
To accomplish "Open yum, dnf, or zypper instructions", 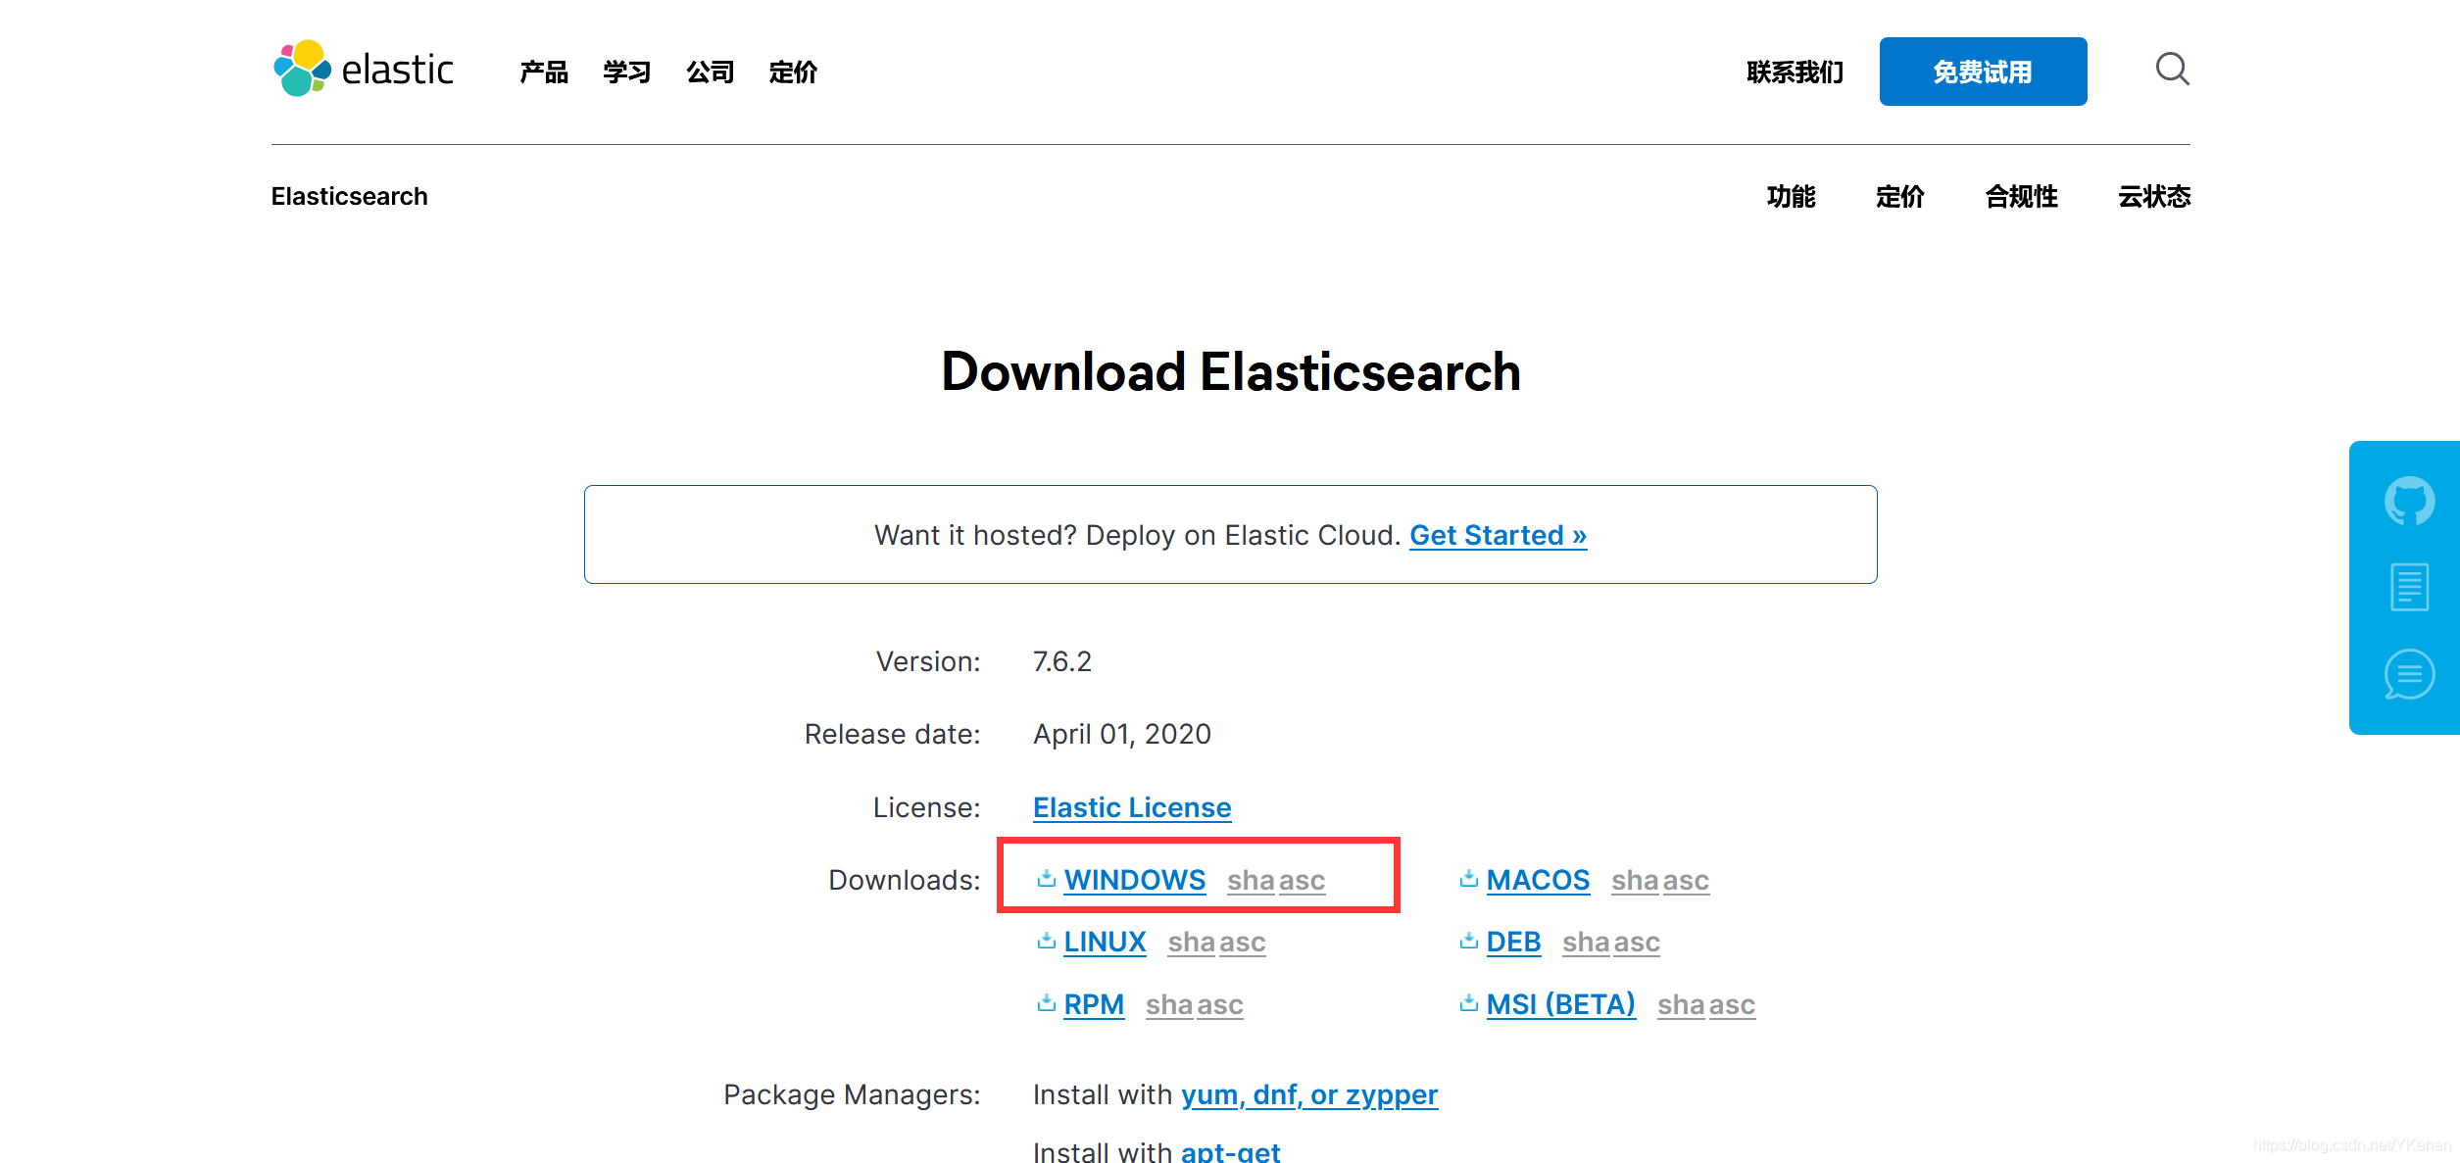I will 1309,1094.
